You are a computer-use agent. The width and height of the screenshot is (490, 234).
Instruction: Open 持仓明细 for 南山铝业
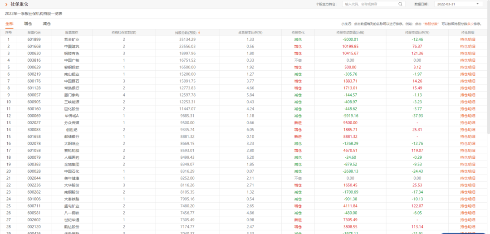467,74
